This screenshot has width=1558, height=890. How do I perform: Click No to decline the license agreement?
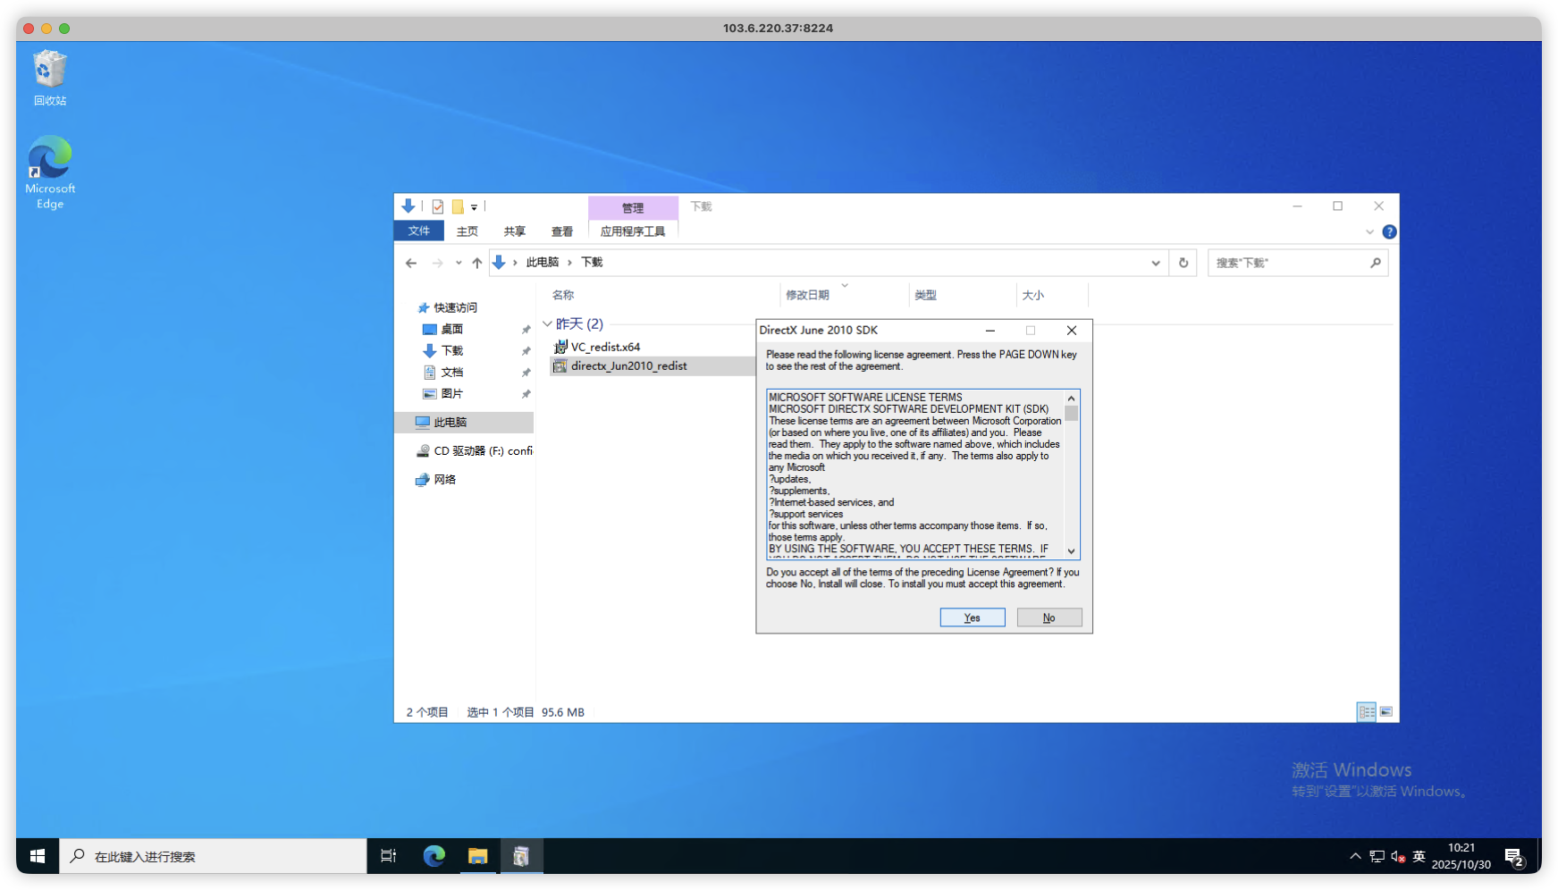coord(1048,617)
